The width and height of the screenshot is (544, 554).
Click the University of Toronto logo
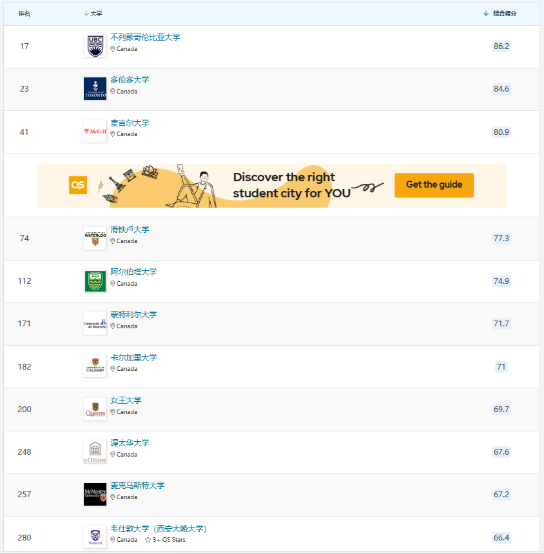(x=95, y=89)
